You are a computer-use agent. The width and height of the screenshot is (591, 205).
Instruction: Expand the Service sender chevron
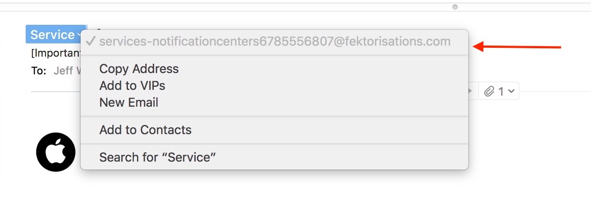pyautogui.click(x=79, y=35)
